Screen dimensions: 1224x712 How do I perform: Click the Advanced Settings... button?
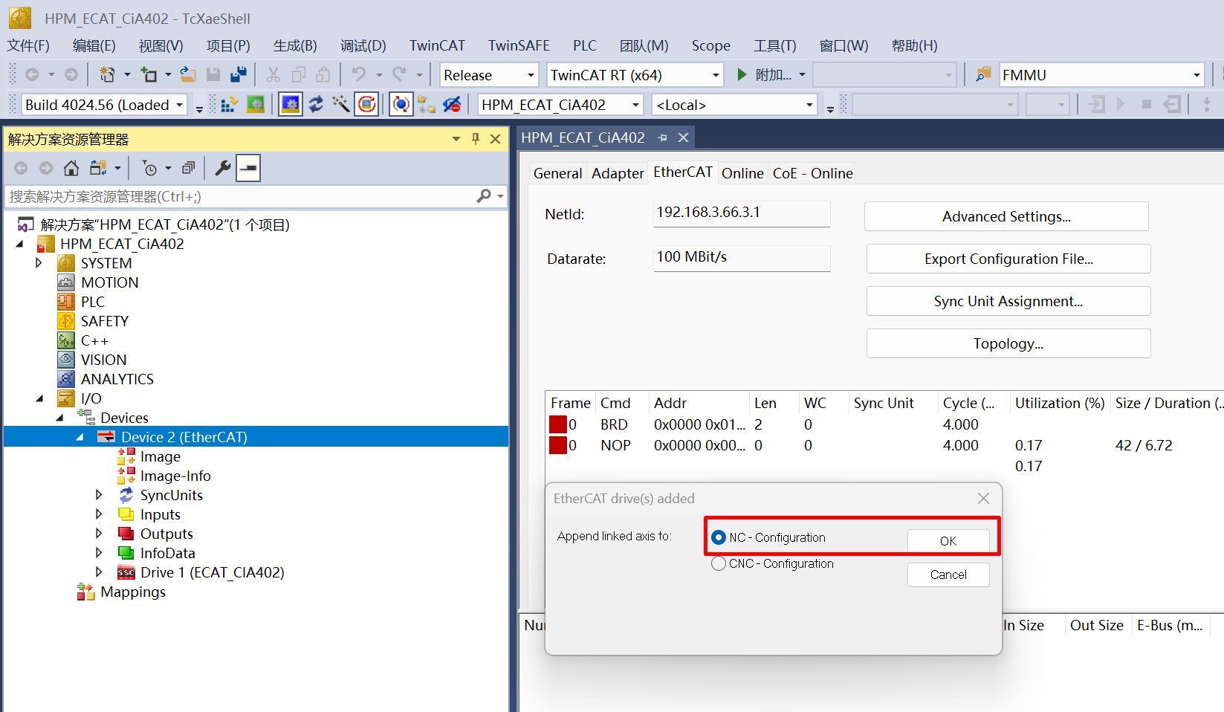(x=1006, y=216)
